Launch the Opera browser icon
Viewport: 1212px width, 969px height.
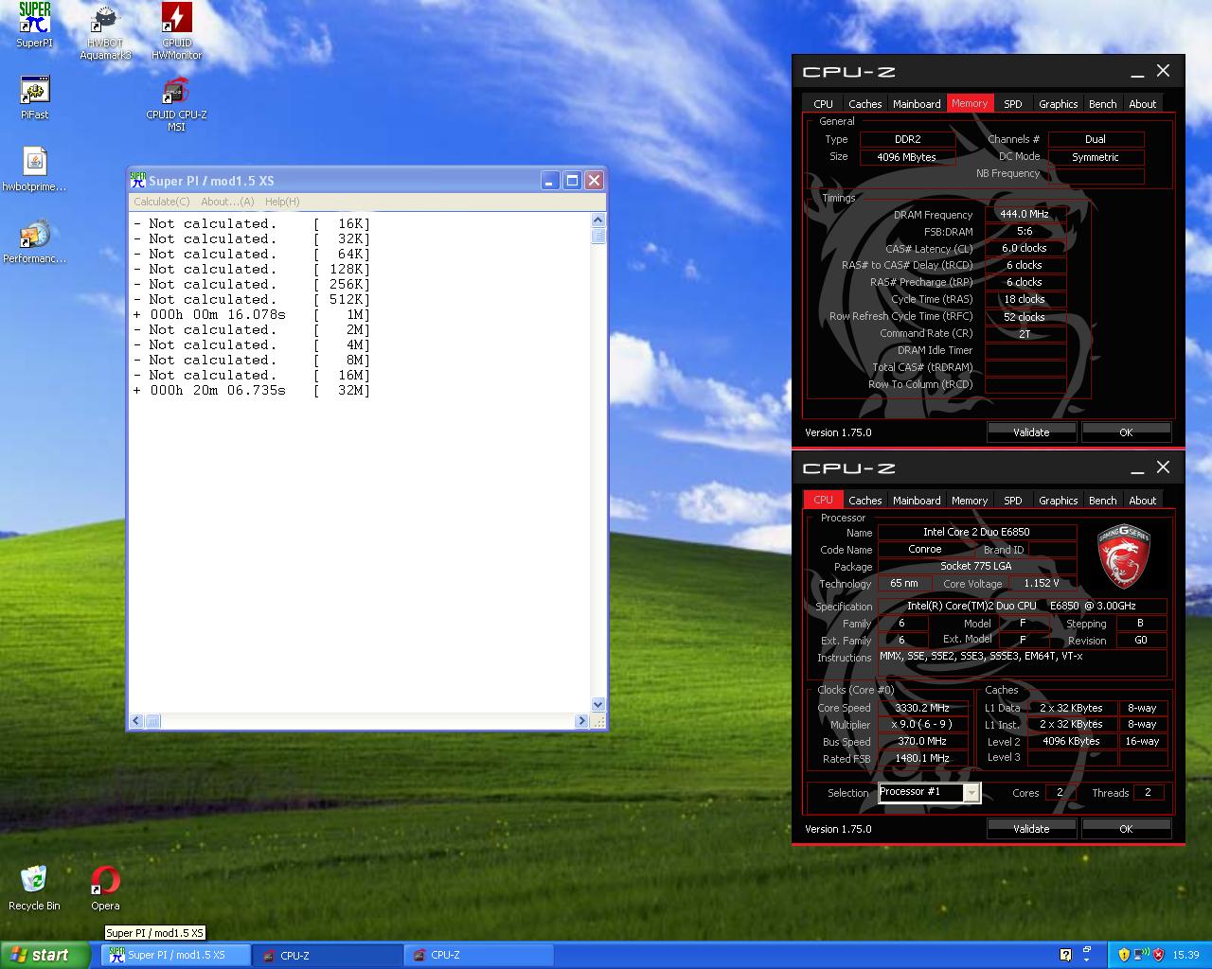click(105, 888)
